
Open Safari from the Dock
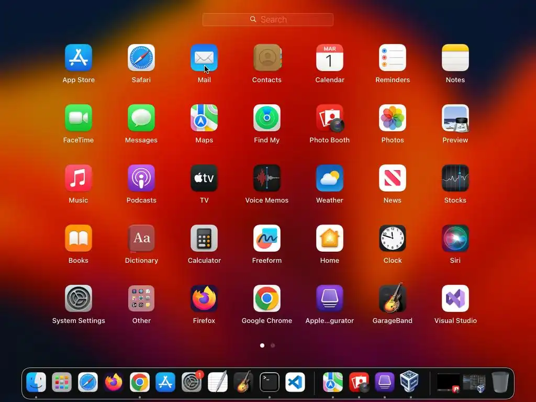[x=88, y=382]
